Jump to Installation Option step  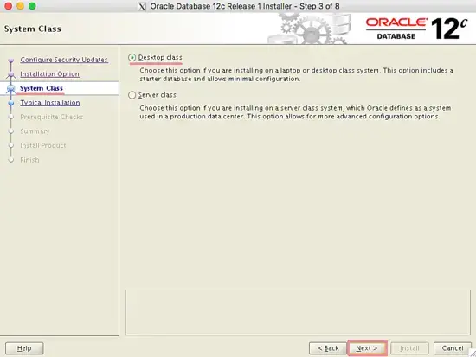point(50,74)
